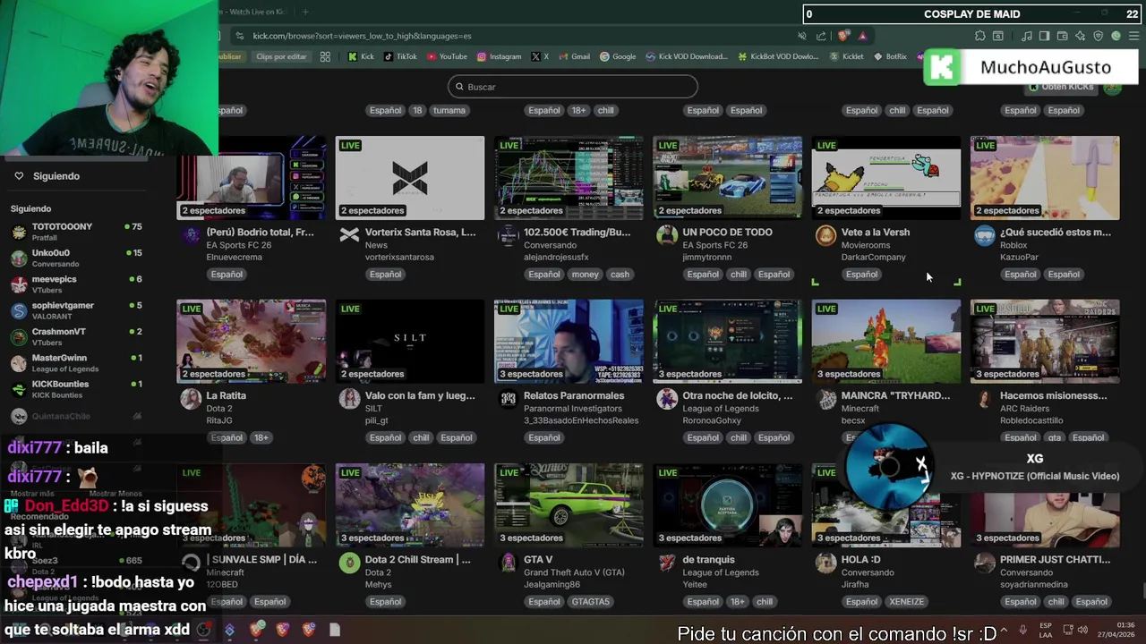Screen dimensions: 1146x644
Task: Click the GTA V streamer avatar
Action: pos(508,563)
